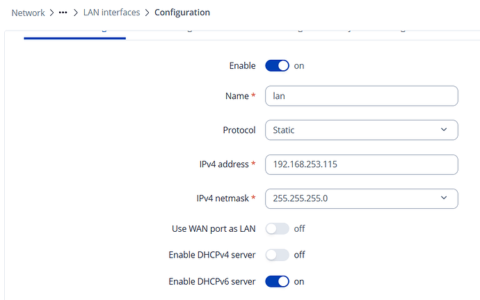Click the Use WAN port as LAN label
The width and height of the screenshot is (480, 300).
213,228
